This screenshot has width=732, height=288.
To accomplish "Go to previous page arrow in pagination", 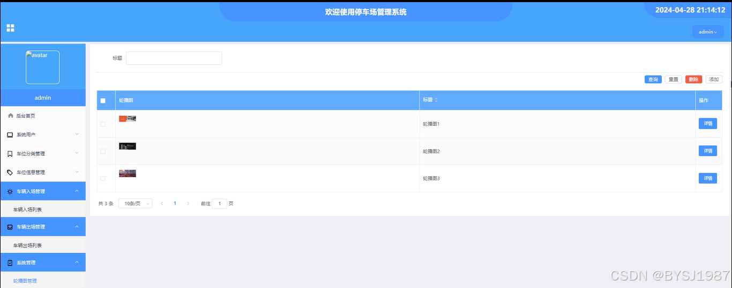I will click(162, 203).
